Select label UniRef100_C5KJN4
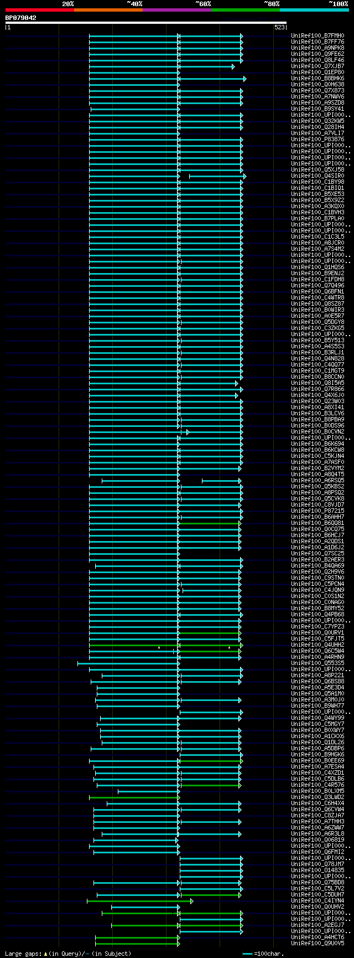 click(317, 456)
